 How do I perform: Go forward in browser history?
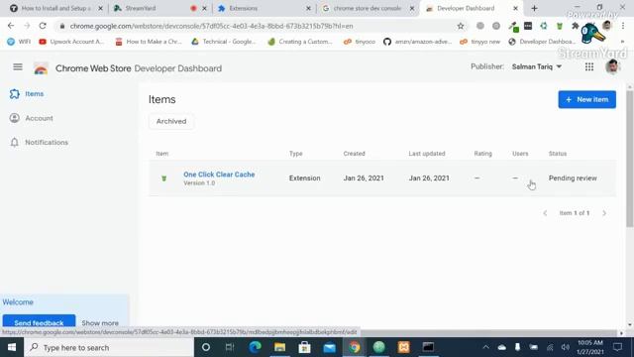pos(27,26)
